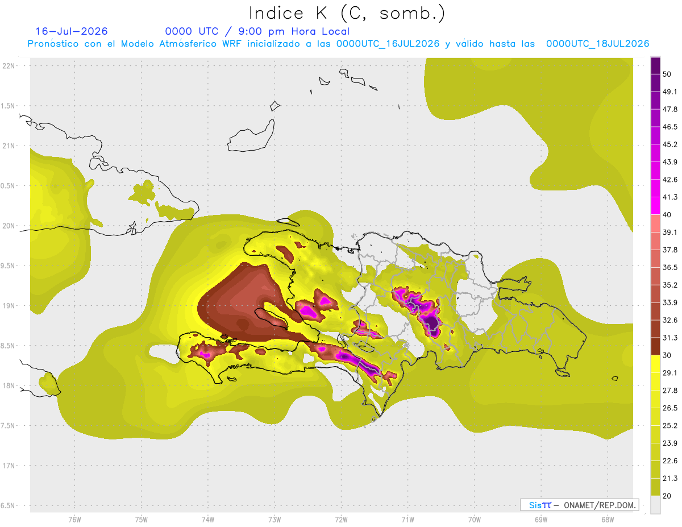This screenshot has width=682, height=527.
Task: Click the "42.6" value on the color scale
Action: click(670, 180)
